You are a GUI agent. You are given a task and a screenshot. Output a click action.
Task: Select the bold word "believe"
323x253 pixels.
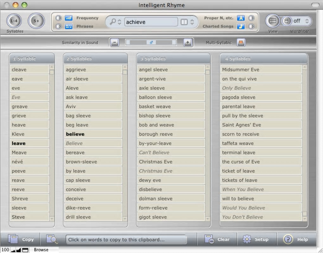coord(93,134)
